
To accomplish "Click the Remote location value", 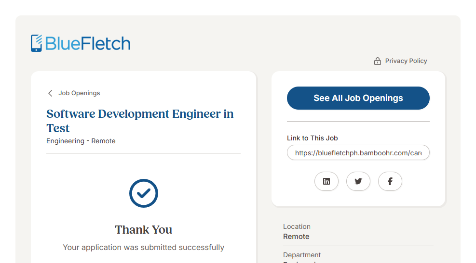I will click(296, 237).
